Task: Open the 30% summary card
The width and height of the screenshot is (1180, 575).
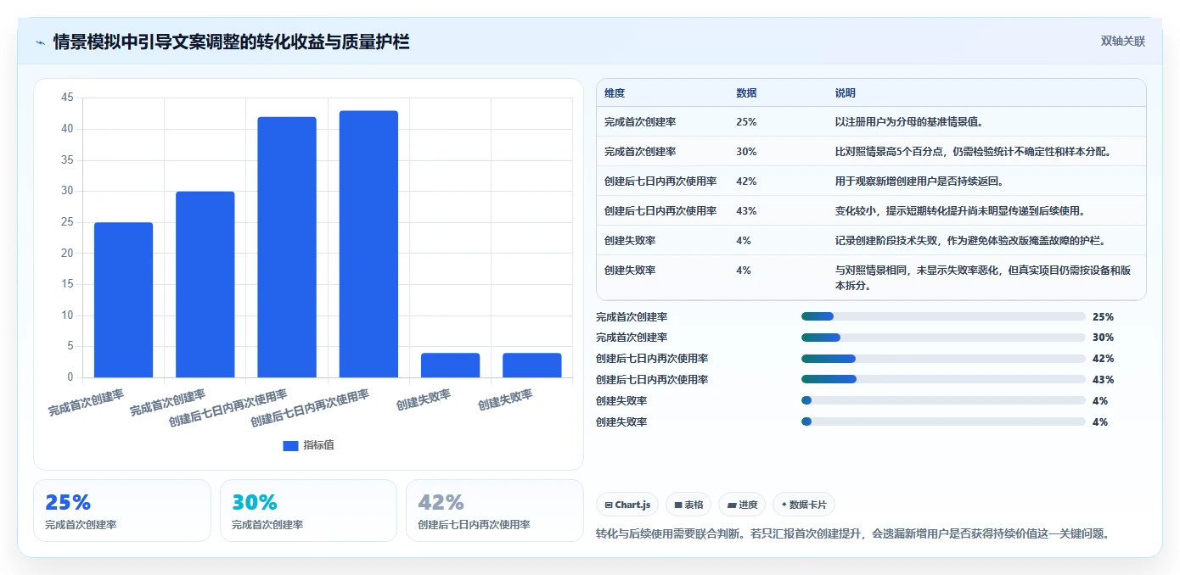Action: coord(308,511)
